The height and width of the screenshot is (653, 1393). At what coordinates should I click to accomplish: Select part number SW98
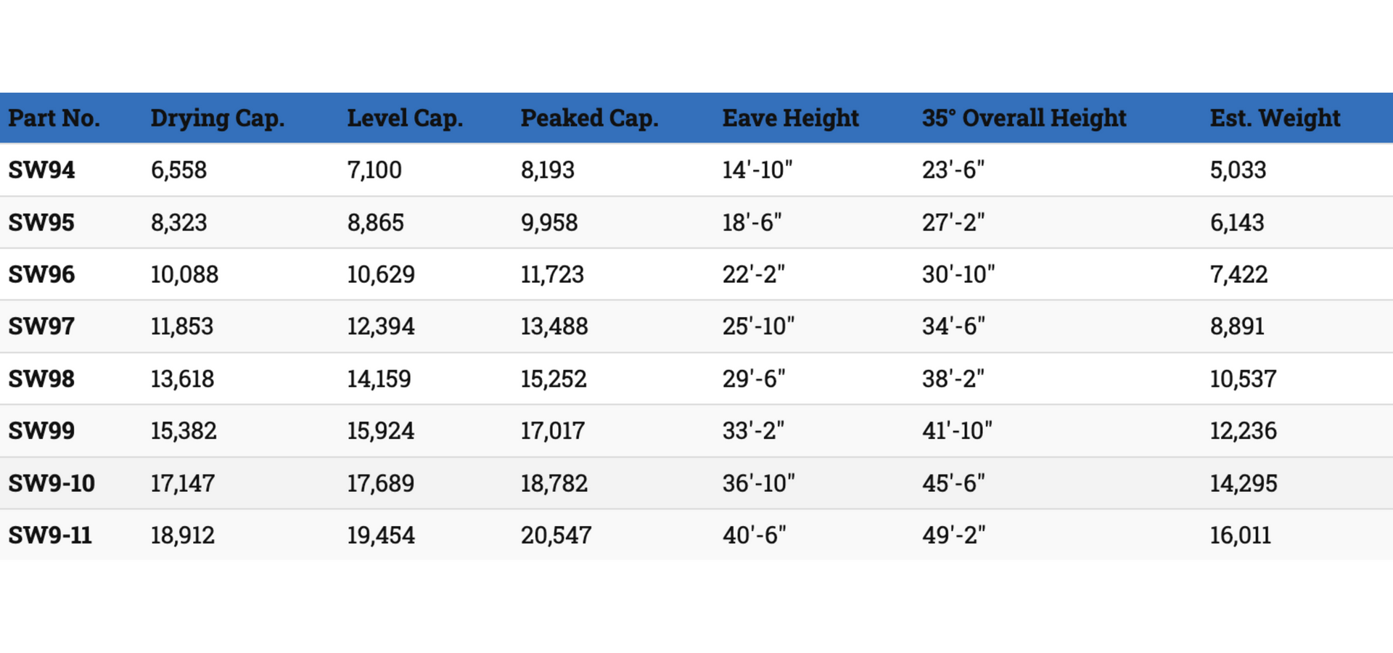pos(41,379)
